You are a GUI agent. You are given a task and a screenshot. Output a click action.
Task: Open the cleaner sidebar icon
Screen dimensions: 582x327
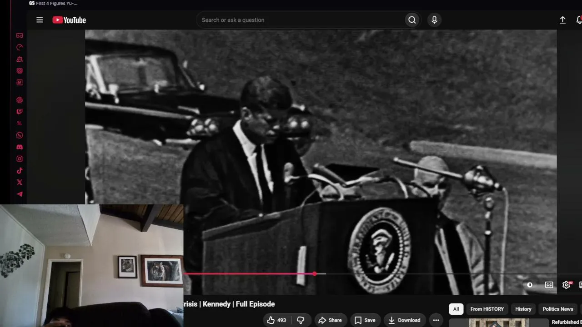20,59
